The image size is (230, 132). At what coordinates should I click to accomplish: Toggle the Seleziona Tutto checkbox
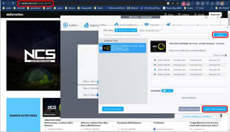[x=101, y=41]
